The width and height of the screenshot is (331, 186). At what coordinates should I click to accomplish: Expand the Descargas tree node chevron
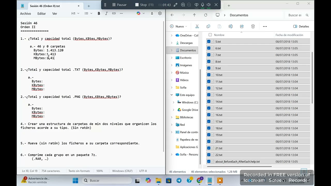click(x=171, y=43)
